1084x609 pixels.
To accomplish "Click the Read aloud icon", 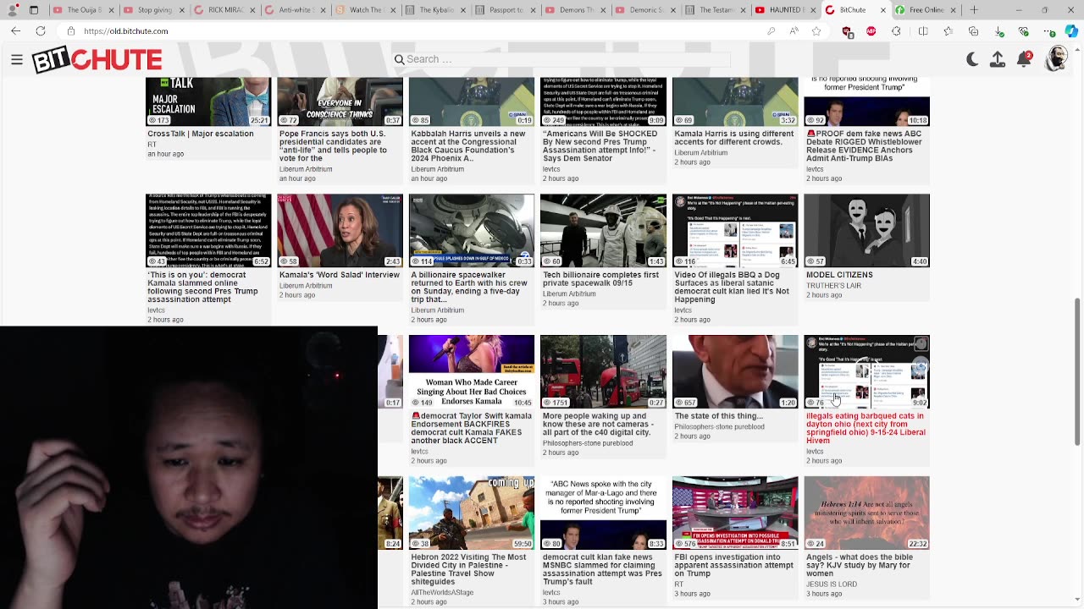I will click(794, 31).
